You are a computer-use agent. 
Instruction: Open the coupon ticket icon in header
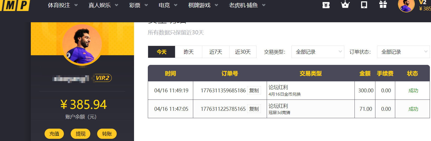[x=326, y=5]
